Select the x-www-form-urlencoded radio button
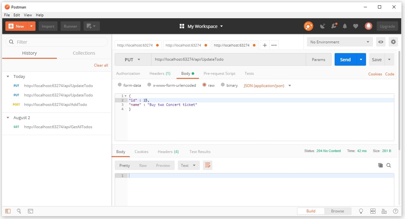Image resolution: width=405 pixels, height=219 pixels. tap(149, 85)
